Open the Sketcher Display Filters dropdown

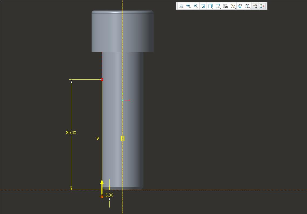[248, 6]
